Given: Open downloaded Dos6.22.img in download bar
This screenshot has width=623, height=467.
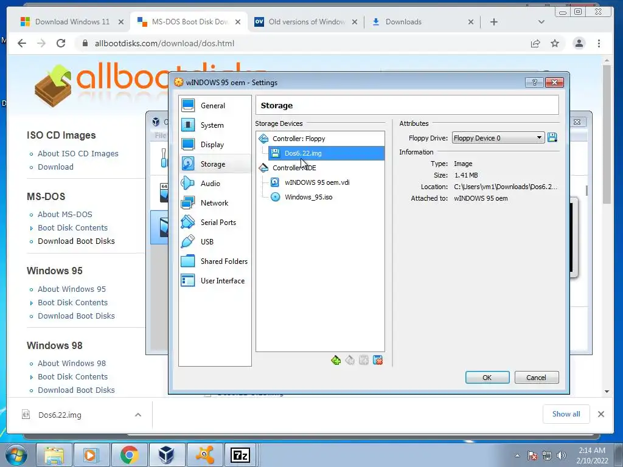Looking at the screenshot, I should click(60, 415).
